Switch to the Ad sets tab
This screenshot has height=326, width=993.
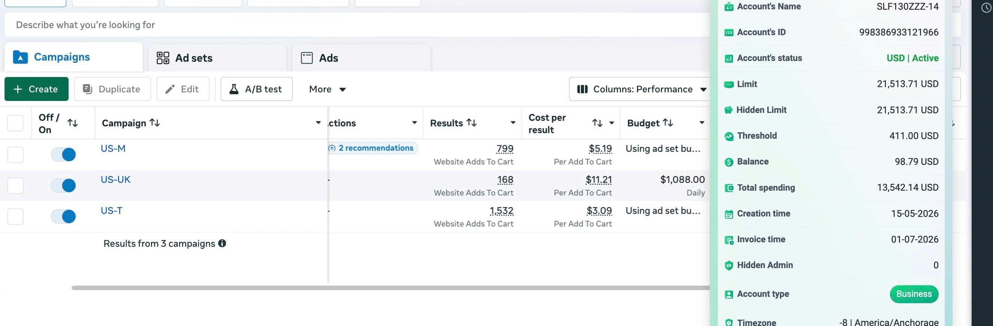coord(217,58)
